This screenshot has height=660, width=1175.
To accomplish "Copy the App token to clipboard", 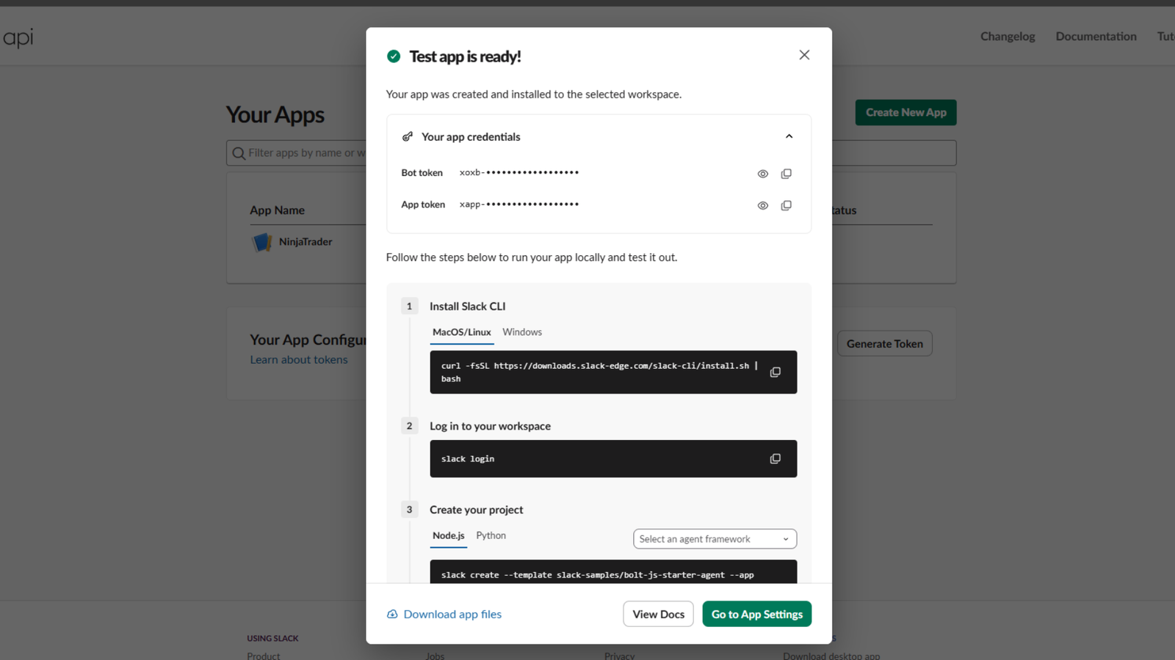I will [786, 205].
